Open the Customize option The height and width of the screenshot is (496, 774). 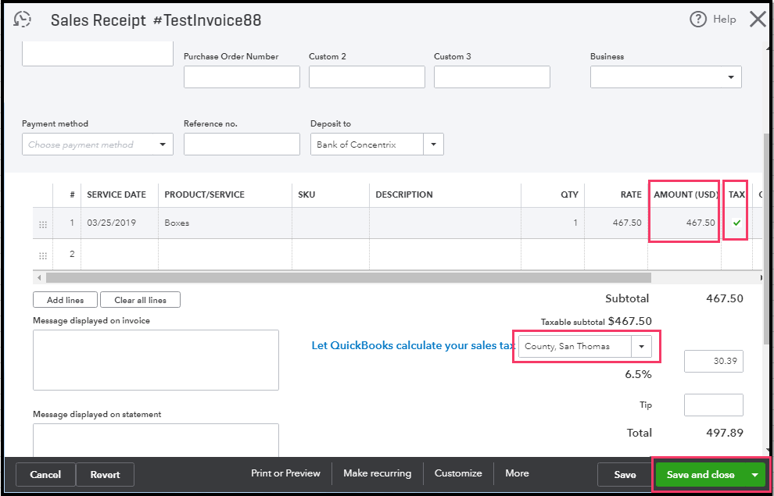pyautogui.click(x=458, y=473)
